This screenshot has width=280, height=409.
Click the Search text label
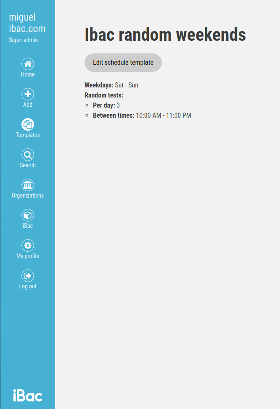coord(28,165)
